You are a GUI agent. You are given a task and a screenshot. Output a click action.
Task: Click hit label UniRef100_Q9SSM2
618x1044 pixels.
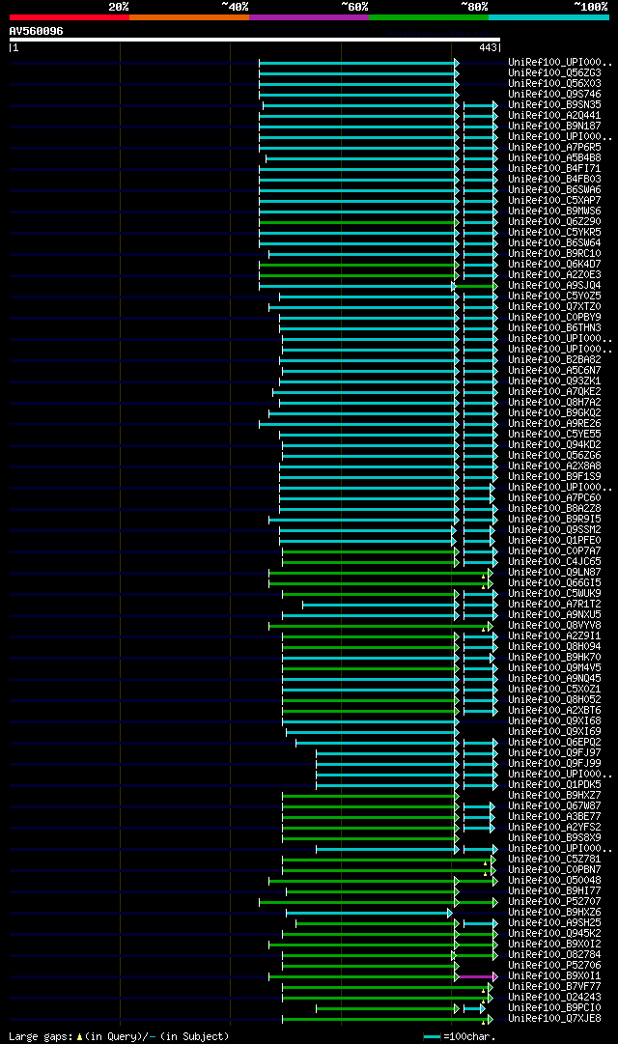(554, 531)
